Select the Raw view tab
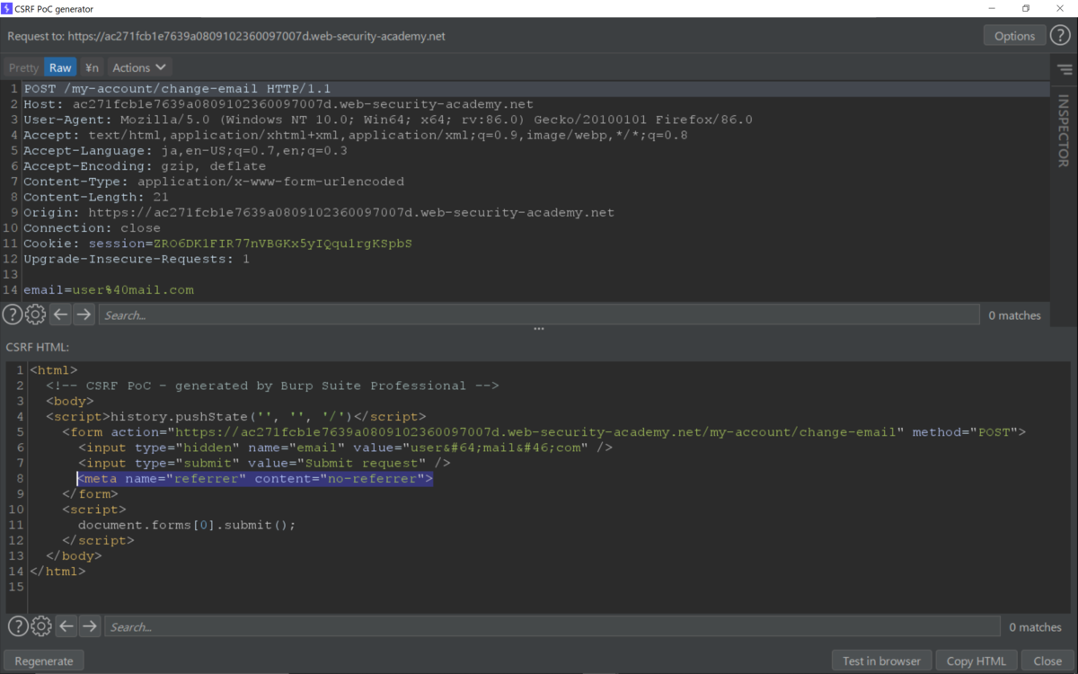The height and width of the screenshot is (674, 1078). click(x=60, y=67)
